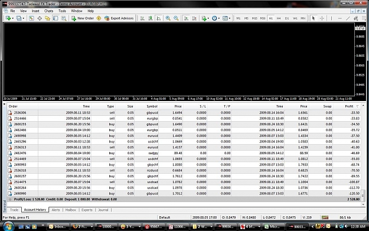This screenshot has height=231, width=369.
Task: Select the Vertical Line drawing tool
Action: coord(331,18)
